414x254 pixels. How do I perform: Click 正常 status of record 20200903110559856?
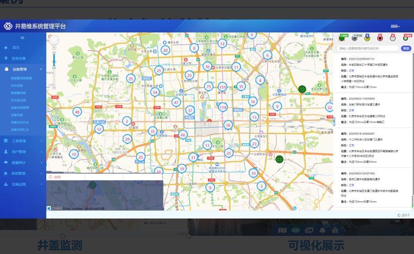(351, 110)
